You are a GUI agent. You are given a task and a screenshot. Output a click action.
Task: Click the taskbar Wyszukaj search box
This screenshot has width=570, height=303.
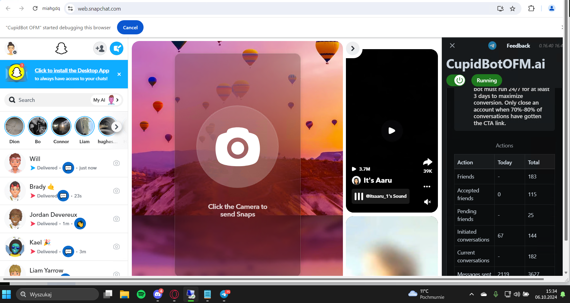pos(57,294)
